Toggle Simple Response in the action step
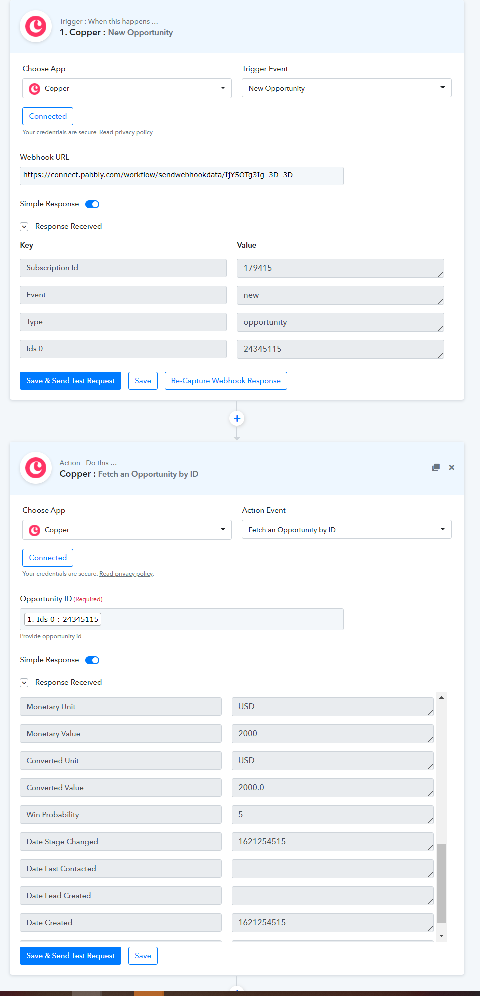The height and width of the screenshot is (996, 480). [x=92, y=660]
